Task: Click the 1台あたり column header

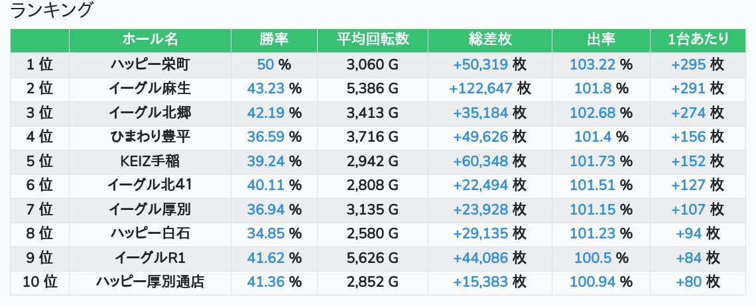Action: point(698,40)
